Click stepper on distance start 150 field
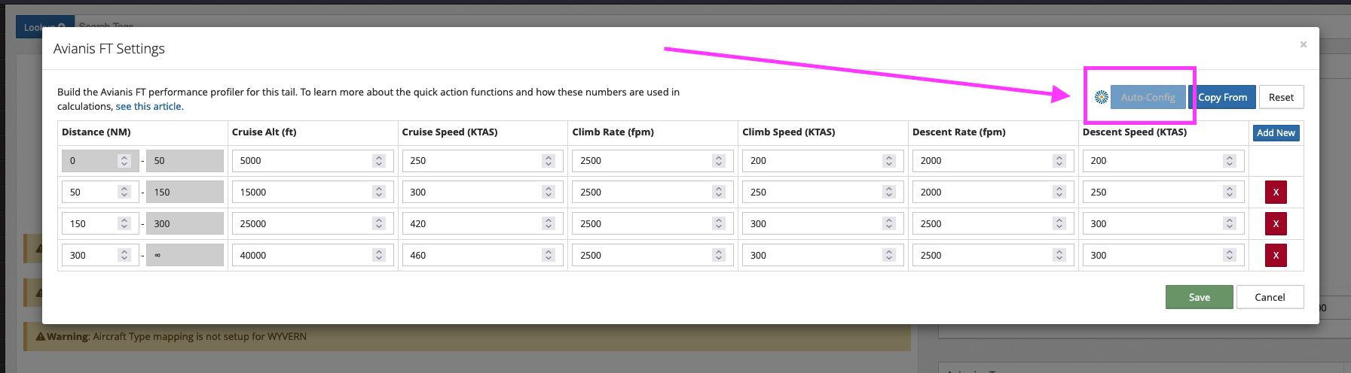1351x373 pixels. pyautogui.click(x=124, y=223)
